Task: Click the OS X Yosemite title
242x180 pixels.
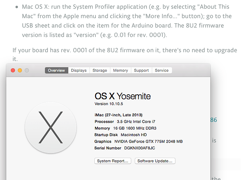Action: click(x=122, y=96)
